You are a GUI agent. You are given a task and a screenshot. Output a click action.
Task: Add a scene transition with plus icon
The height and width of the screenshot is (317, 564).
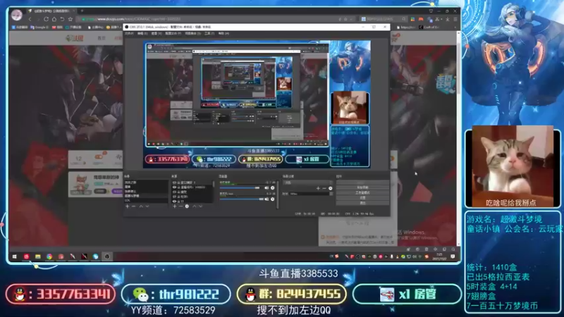pos(318,188)
